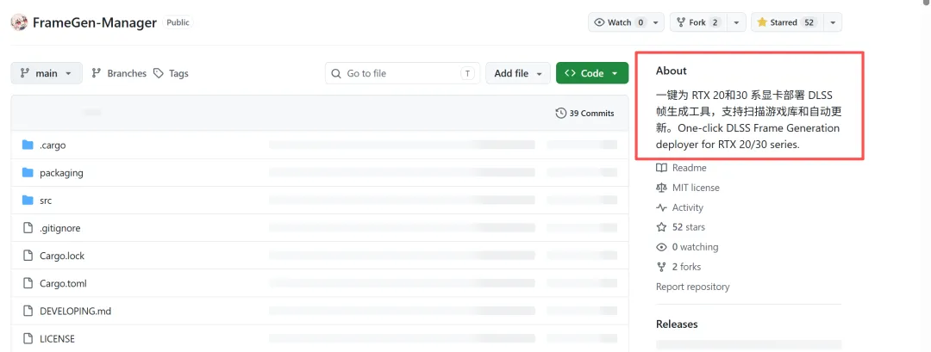Open the repository Activity page
The width and height of the screenshot is (931, 352).
tap(688, 207)
